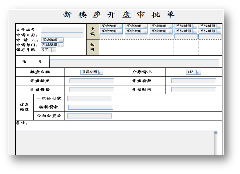240x174 pixels.
Task: Click inside the 文件编号 input field
Action: (x=61, y=30)
